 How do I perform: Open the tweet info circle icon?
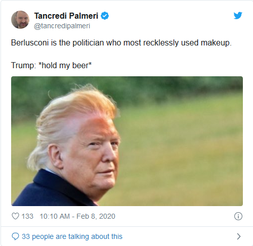coord(238,216)
